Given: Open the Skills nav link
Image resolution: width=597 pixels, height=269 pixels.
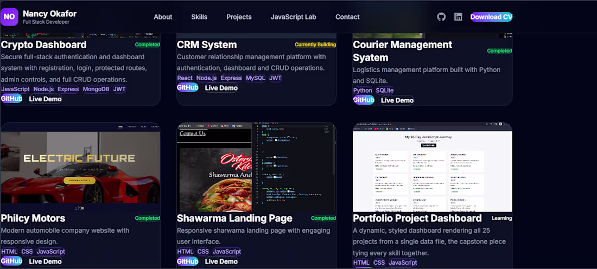Looking at the screenshot, I should click(x=200, y=17).
